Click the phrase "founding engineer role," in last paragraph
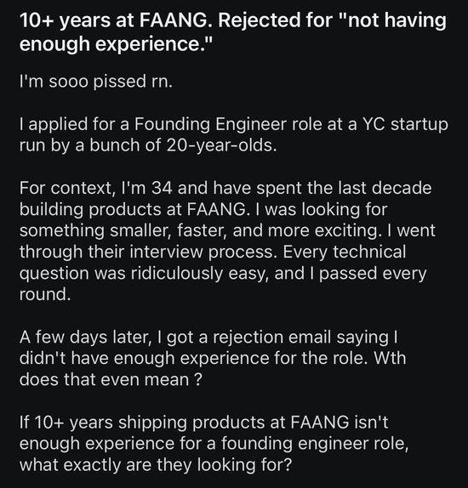The image size is (468, 488). 315,444
